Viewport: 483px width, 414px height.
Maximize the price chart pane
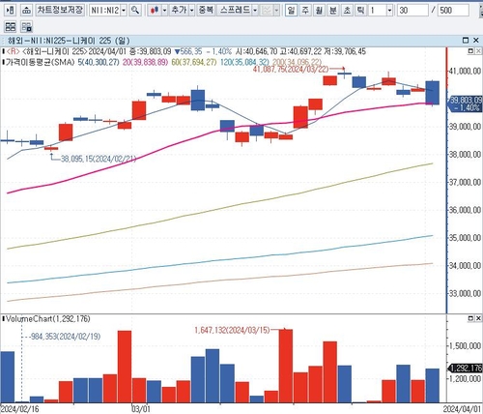470,51
